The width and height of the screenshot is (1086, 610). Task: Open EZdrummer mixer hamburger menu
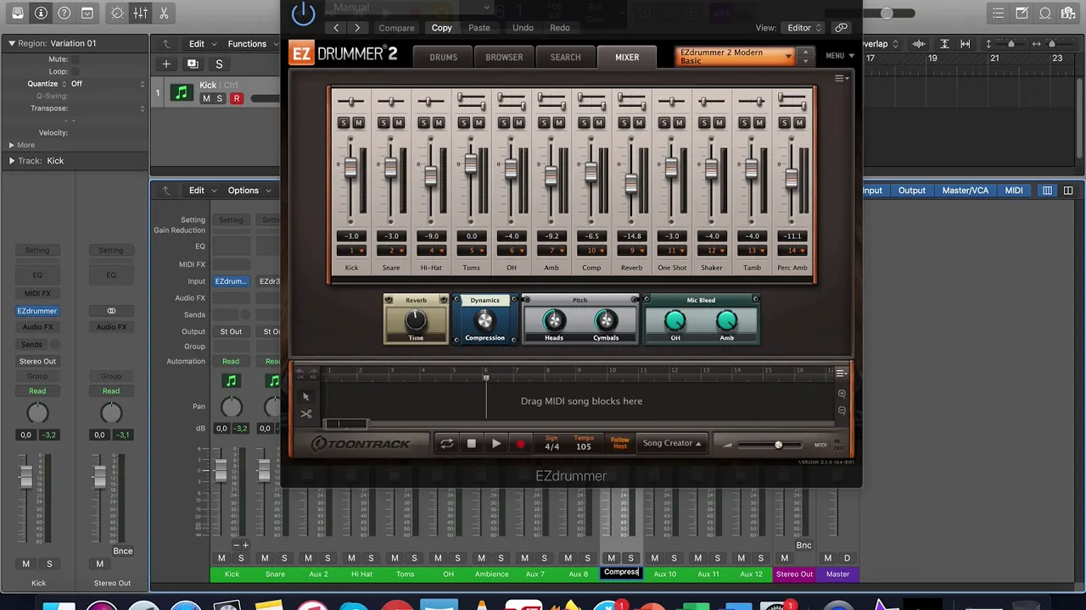click(841, 79)
